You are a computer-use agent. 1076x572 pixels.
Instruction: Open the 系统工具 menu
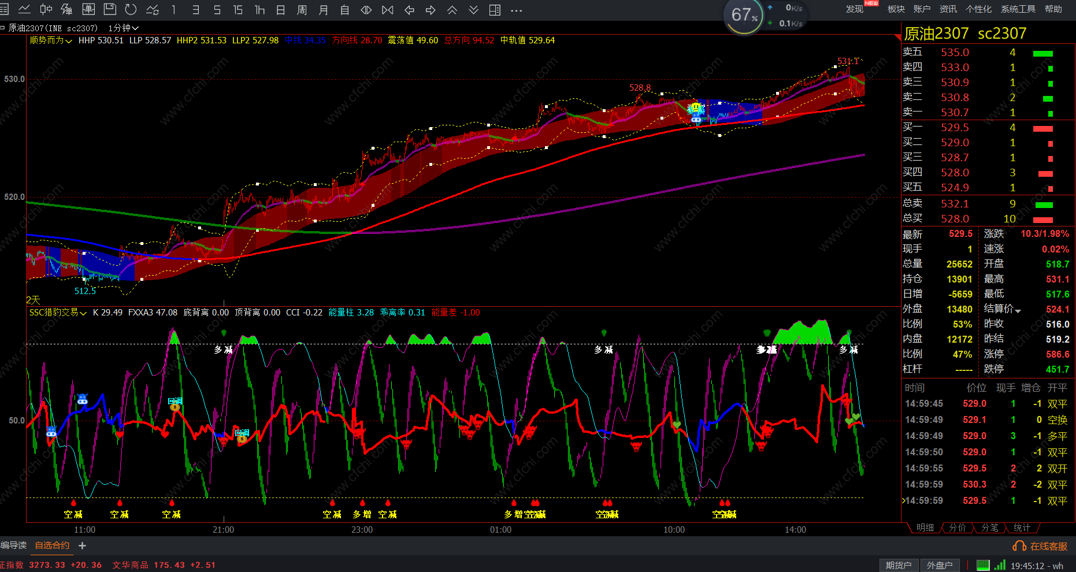[1018, 9]
